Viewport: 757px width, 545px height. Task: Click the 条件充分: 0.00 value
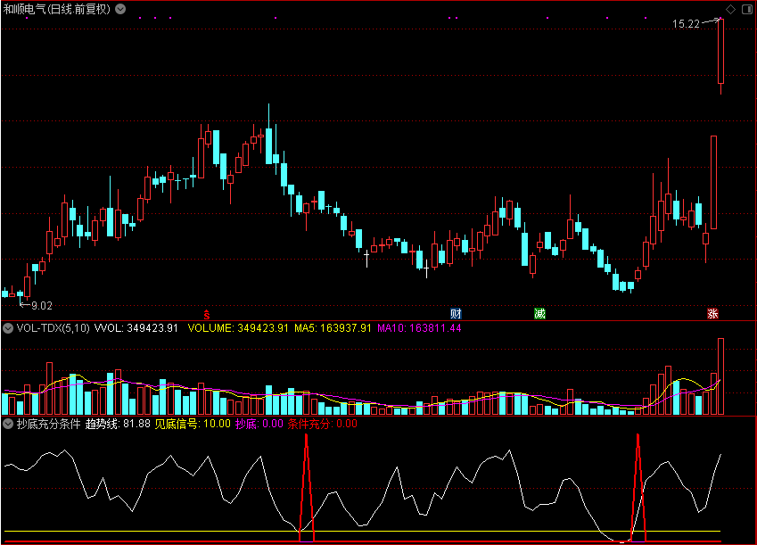[323, 425]
